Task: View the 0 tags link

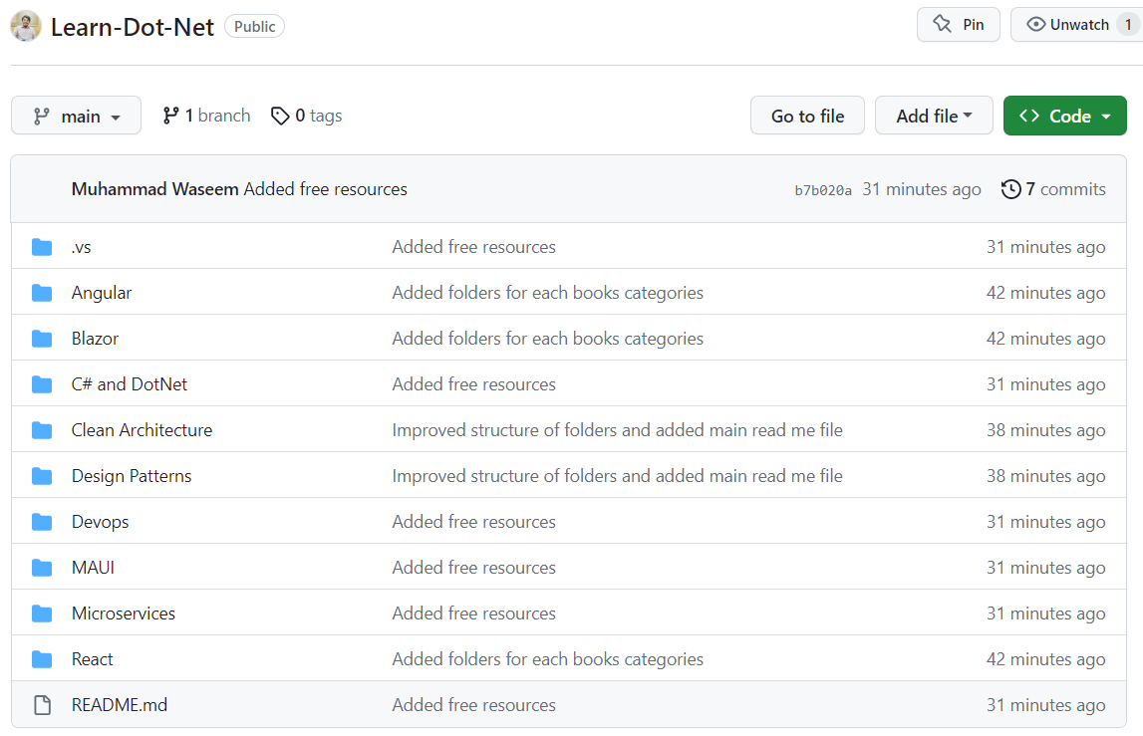Action: [x=306, y=116]
